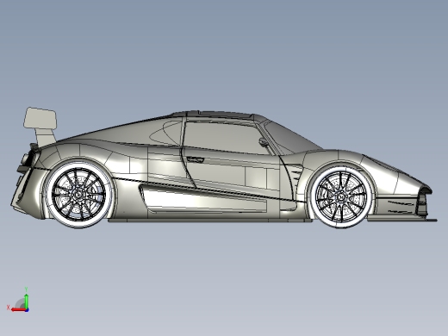
Task: Click the green Y axis arrow of the triad
Action: 26,301
